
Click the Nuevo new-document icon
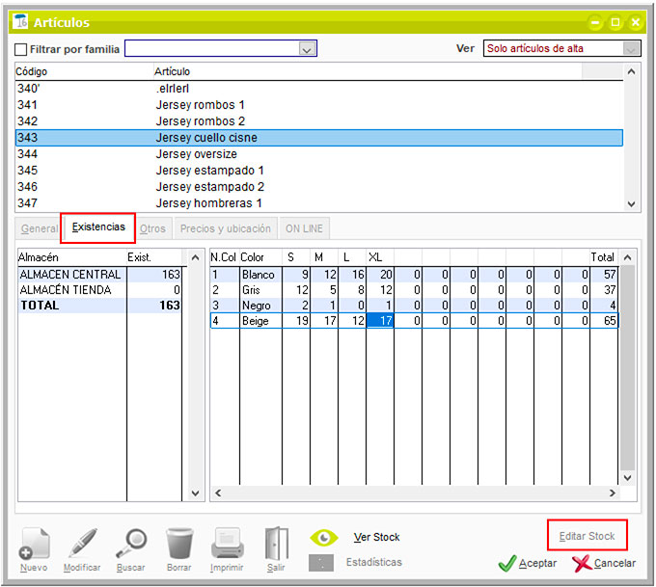[x=35, y=543]
